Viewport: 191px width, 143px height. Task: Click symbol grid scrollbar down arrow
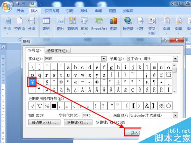click(x=174, y=91)
